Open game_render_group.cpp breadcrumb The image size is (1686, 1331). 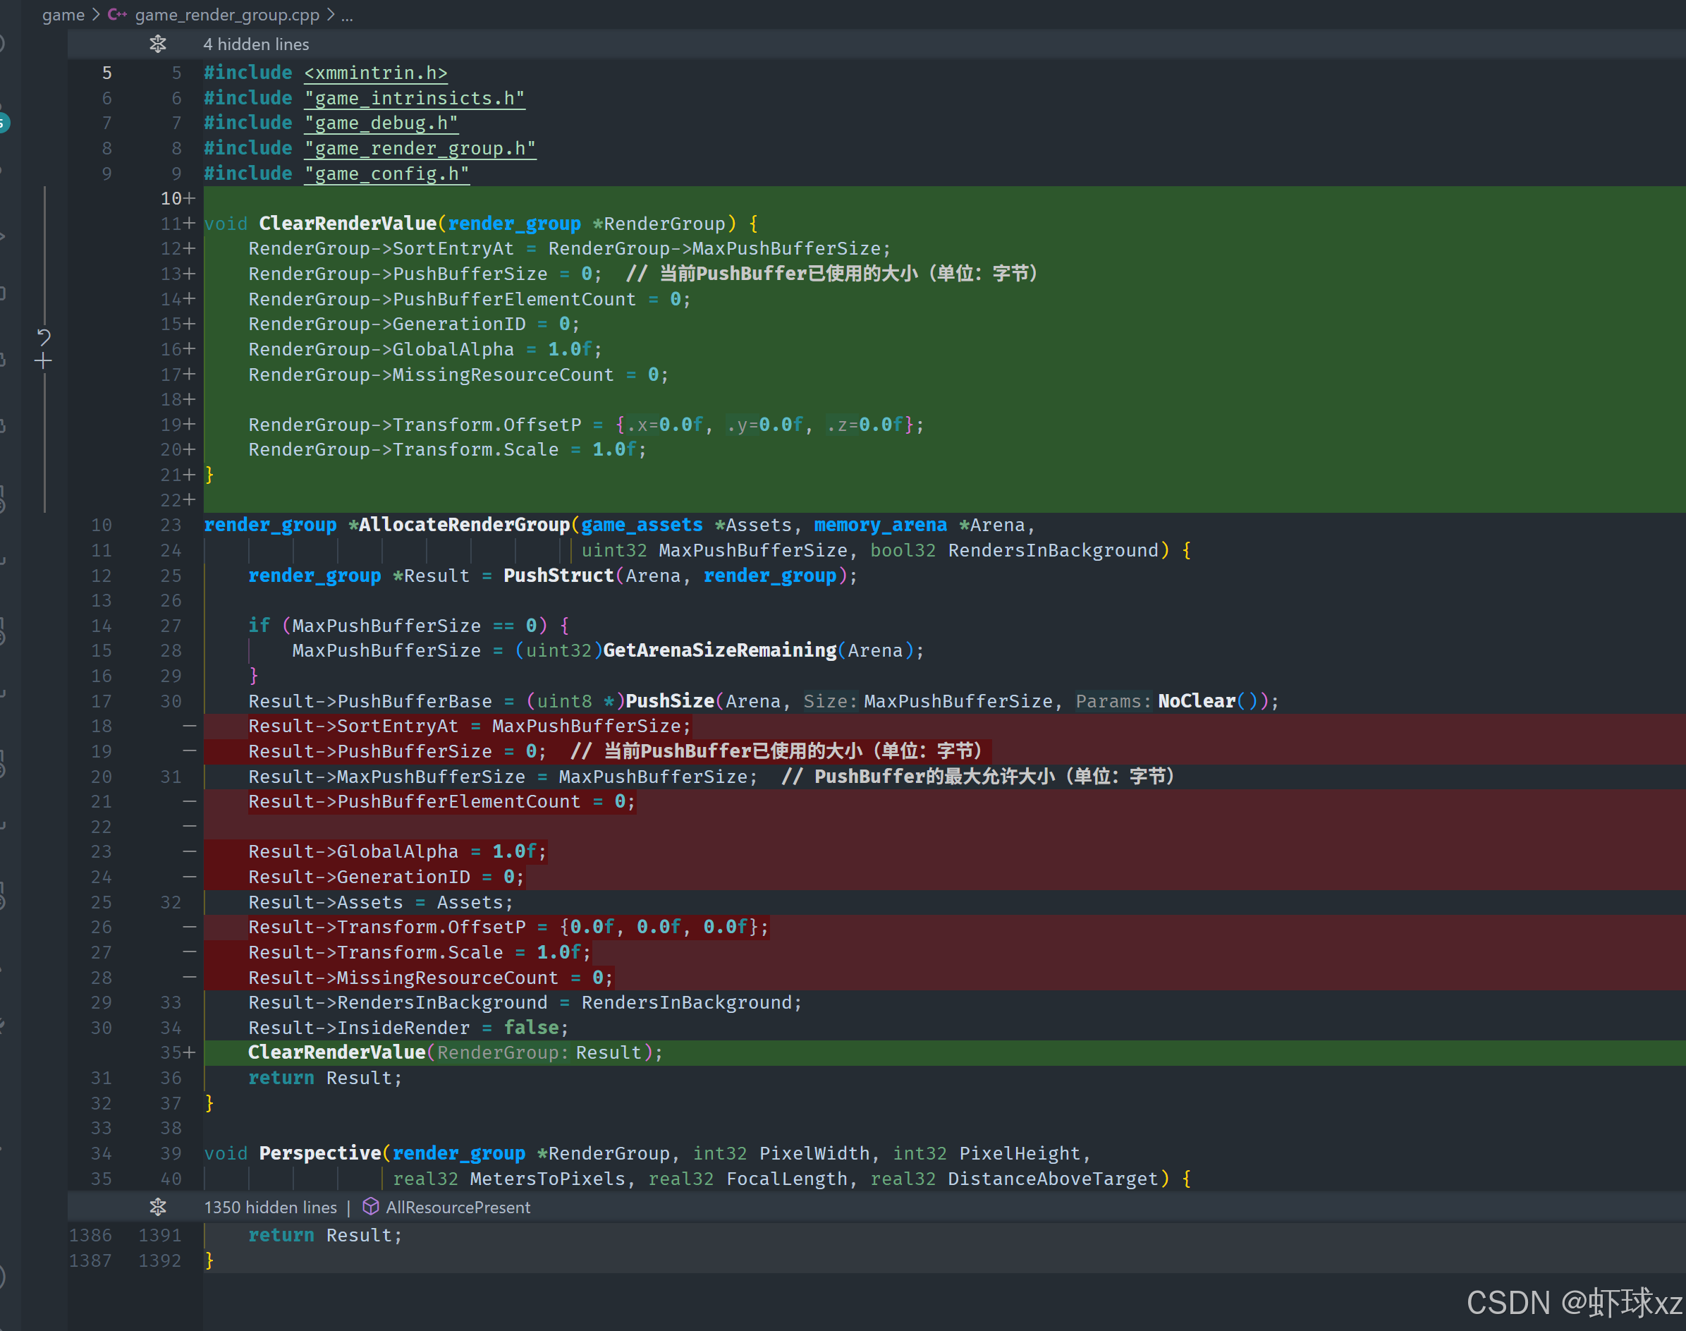point(227,15)
